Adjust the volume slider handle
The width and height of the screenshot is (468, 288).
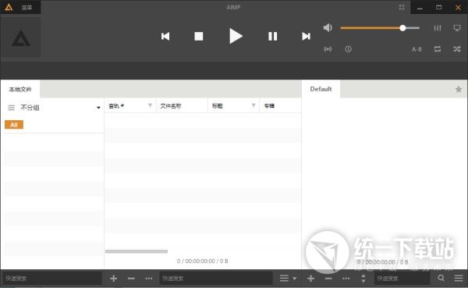pos(402,28)
